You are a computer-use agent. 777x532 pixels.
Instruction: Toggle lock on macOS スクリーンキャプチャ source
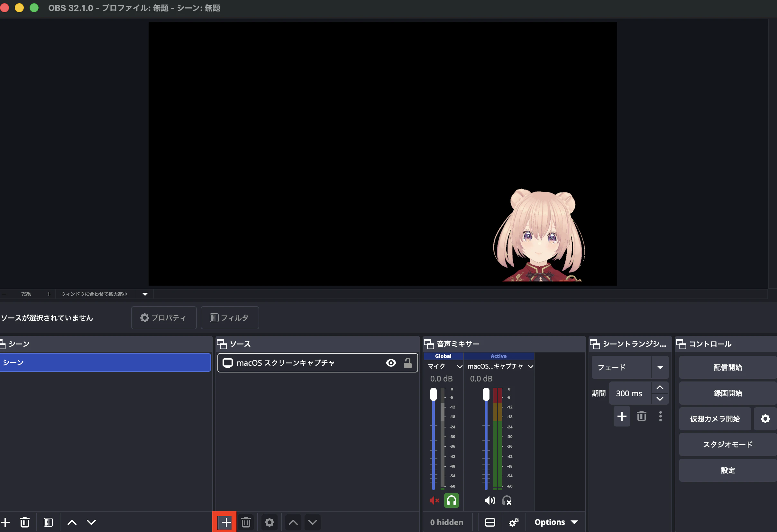(x=407, y=363)
